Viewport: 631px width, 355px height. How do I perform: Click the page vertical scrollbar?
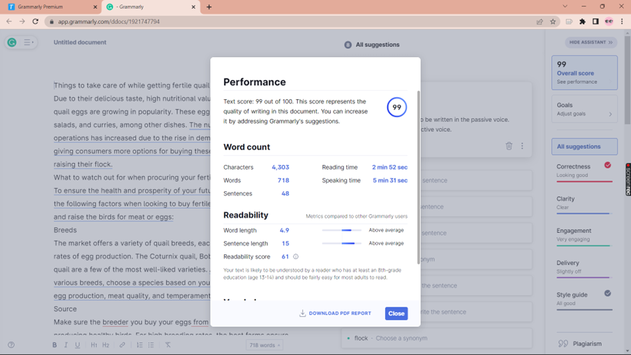[x=628, y=81]
